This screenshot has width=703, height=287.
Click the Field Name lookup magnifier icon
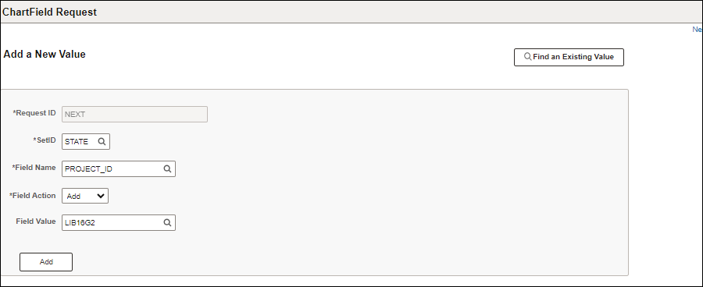tap(167, 168)
